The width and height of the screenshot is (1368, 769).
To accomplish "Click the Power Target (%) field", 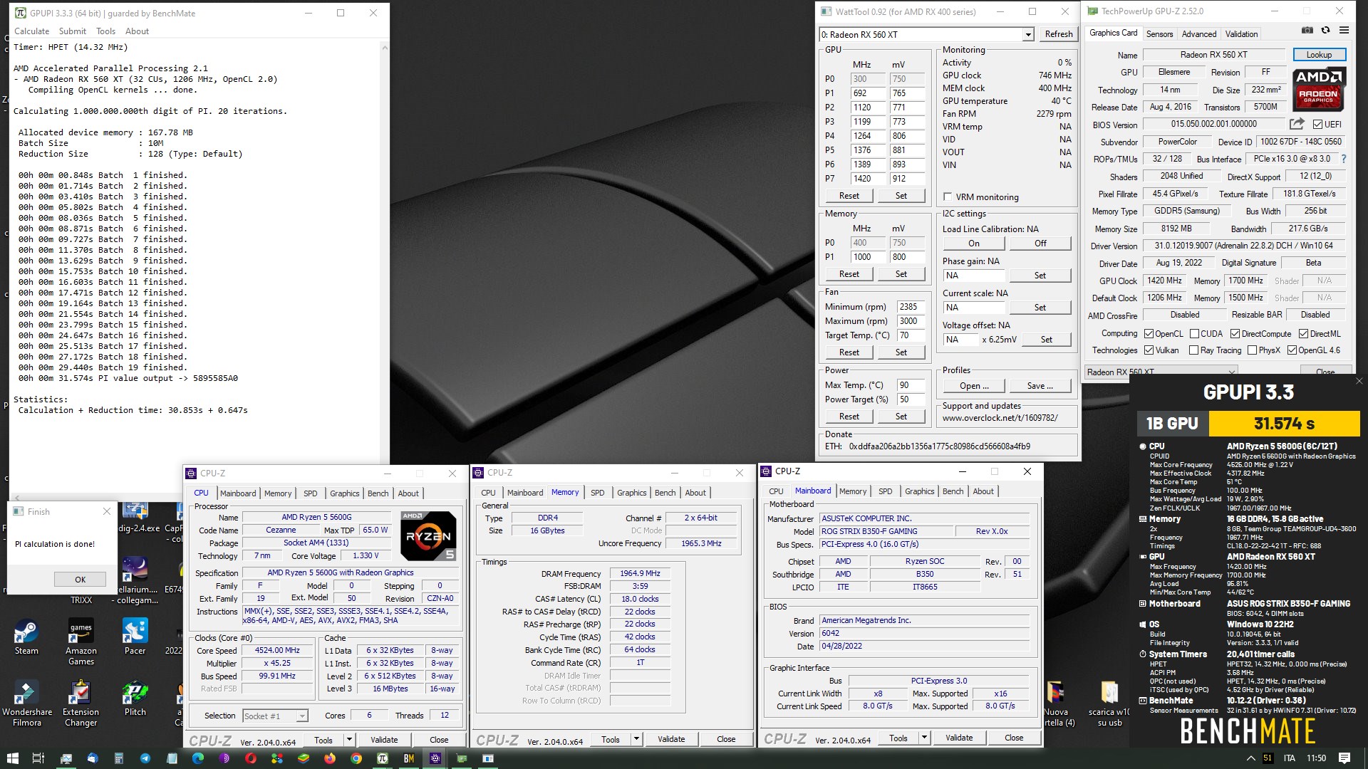I will pos(911,399).
